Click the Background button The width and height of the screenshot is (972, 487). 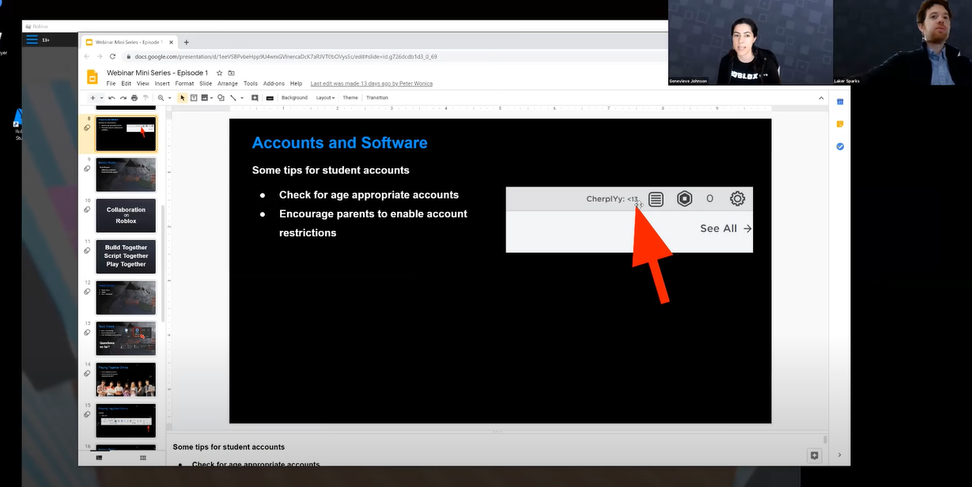pyautogui.click(x=294, y=98)
